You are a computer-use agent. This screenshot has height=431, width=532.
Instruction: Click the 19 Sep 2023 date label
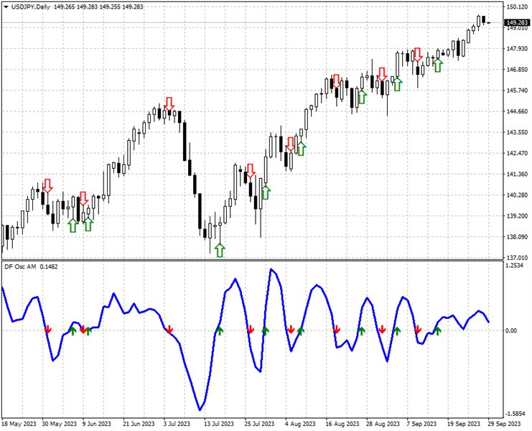point(464,424)
